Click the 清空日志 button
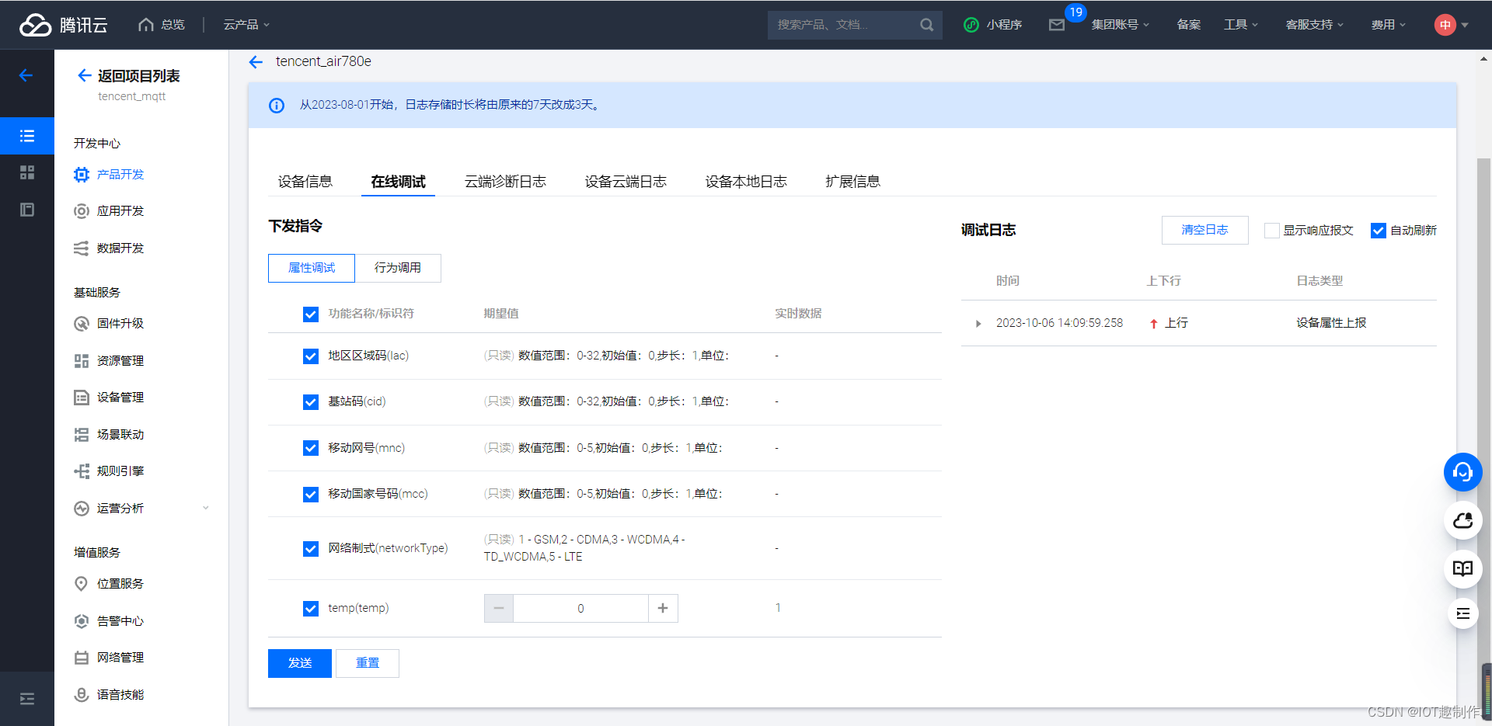Viewport: 1492px width, 726px height. (x=1204, y=230)
